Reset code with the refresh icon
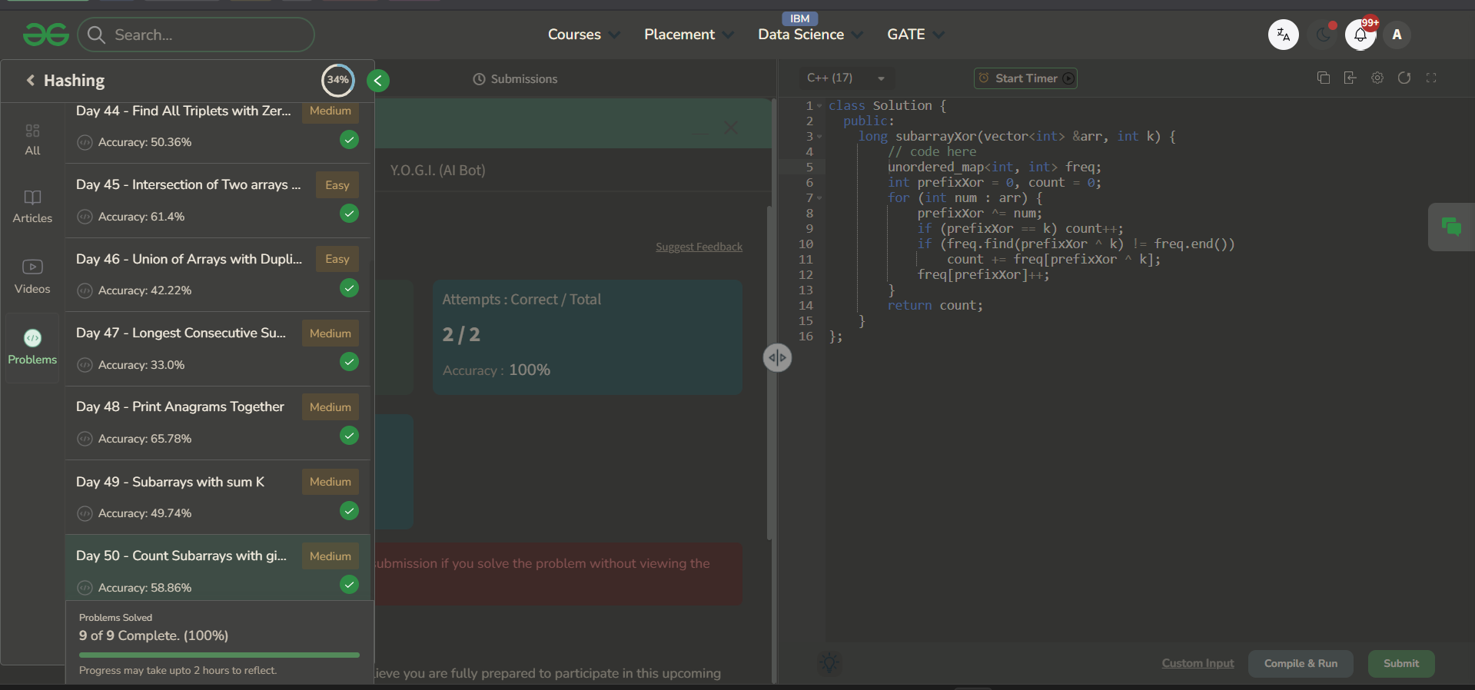Screen dimensions: 1475x690 tap(1404, 78)
